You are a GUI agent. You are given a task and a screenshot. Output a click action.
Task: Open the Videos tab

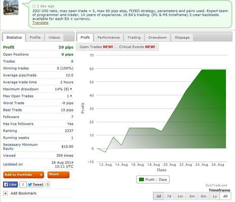point(54,37)
